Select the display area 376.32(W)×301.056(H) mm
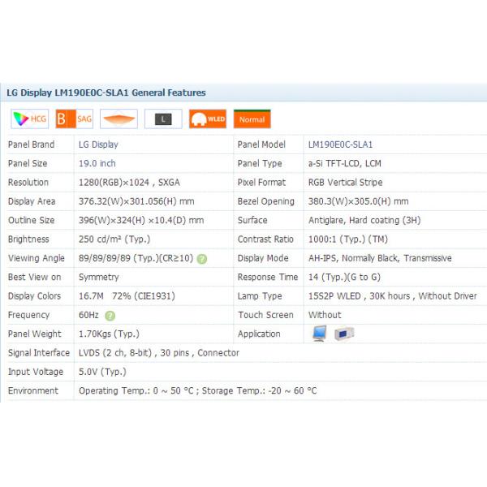Screen dimensions: 487x487 [x=136, y=201]
